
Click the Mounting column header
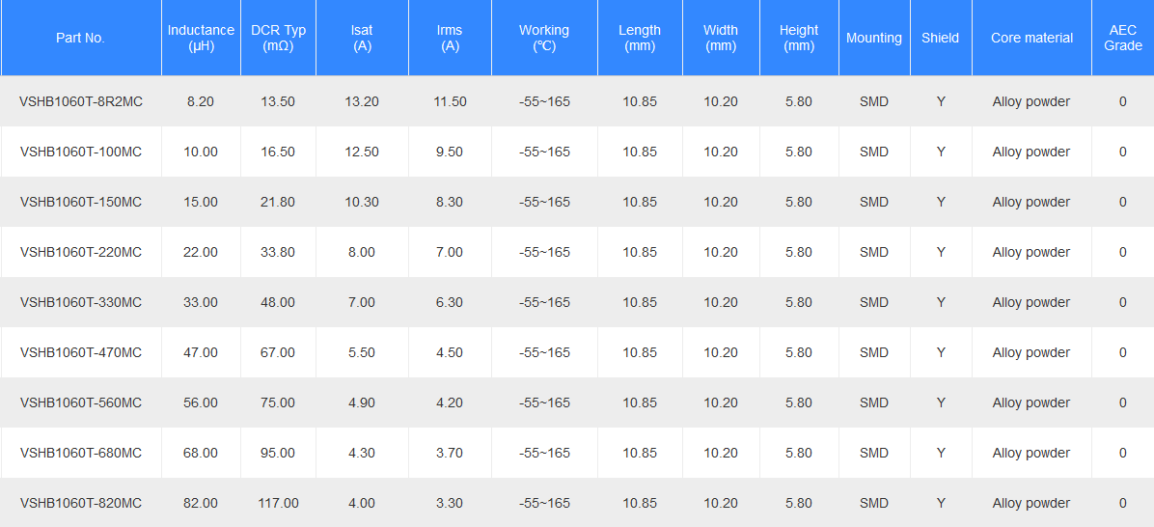coord(874,38)
